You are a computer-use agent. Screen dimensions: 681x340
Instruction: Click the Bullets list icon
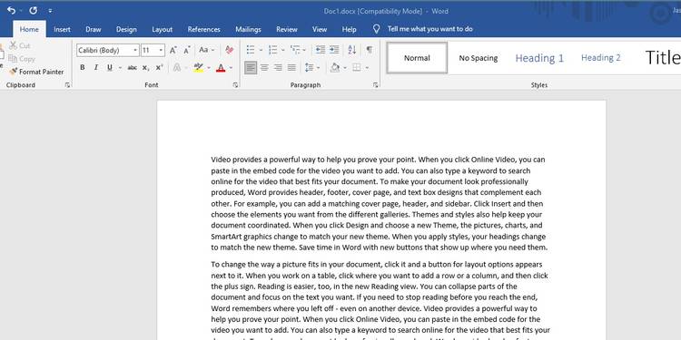click(251, 50)
